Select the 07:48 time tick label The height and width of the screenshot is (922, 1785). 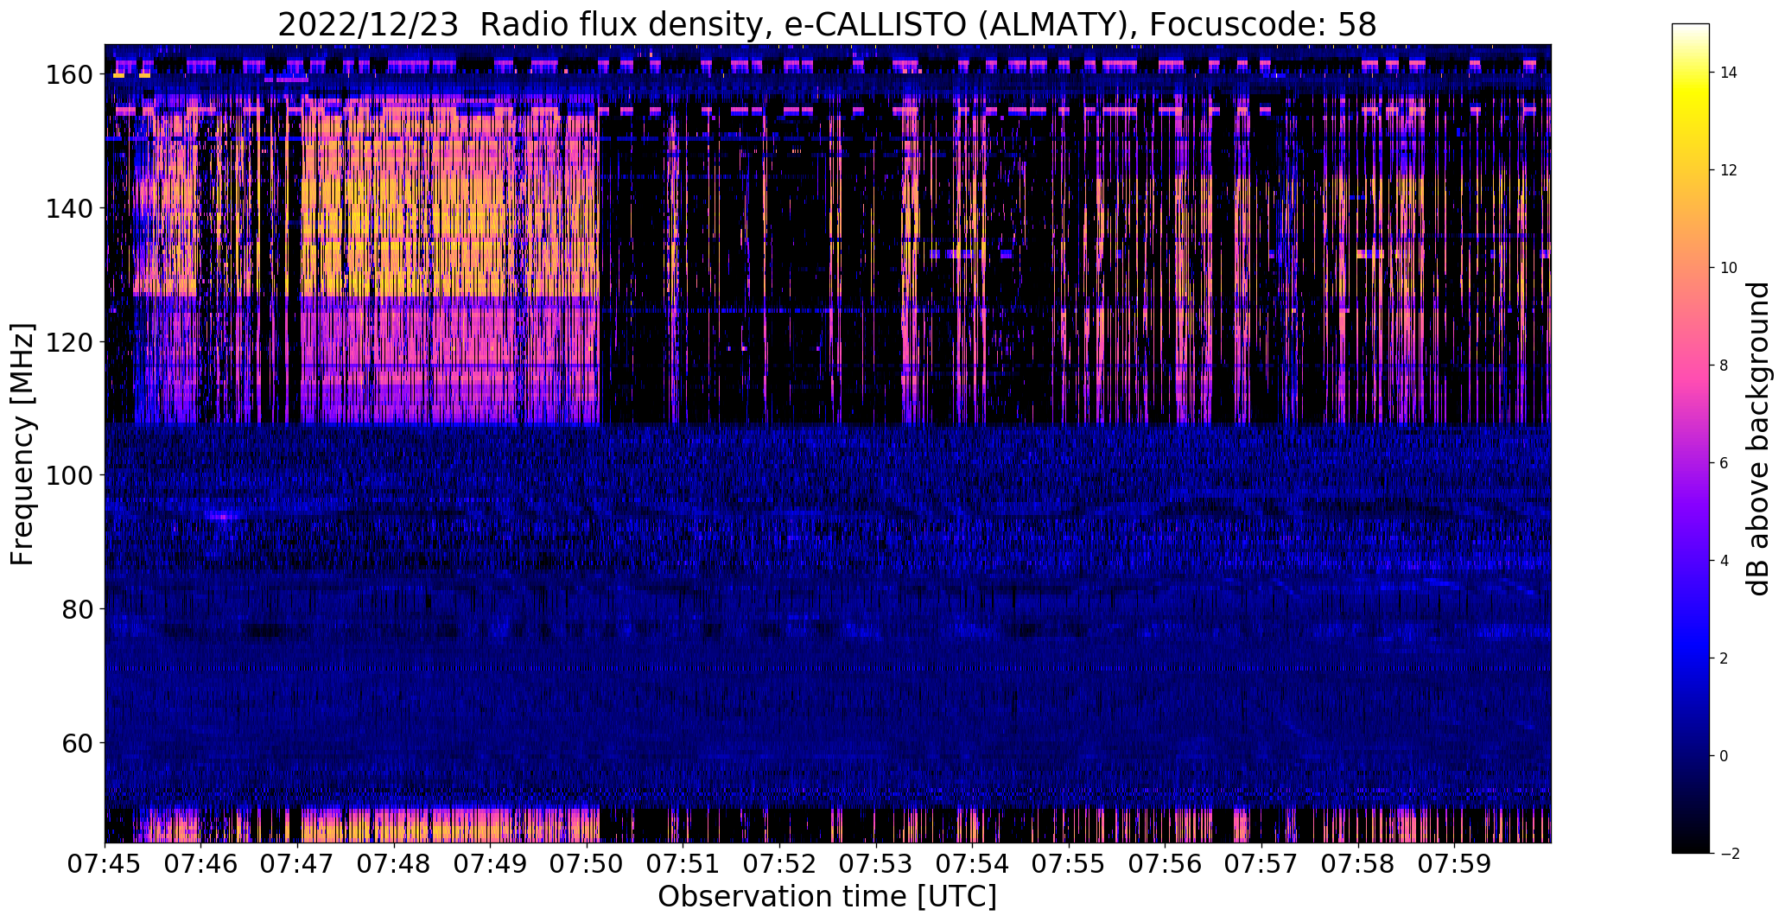[x=394, y=863]
